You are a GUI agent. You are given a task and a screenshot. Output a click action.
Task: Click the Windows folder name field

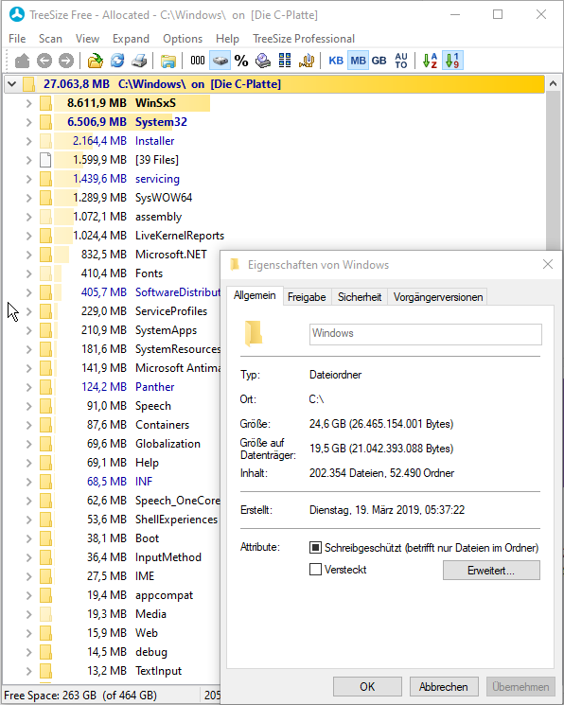[426, 334]
